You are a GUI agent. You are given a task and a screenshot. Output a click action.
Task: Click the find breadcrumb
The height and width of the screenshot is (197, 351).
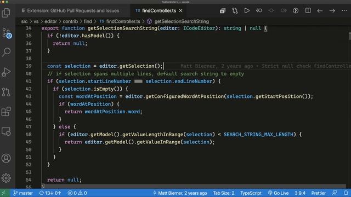(88, 21)
